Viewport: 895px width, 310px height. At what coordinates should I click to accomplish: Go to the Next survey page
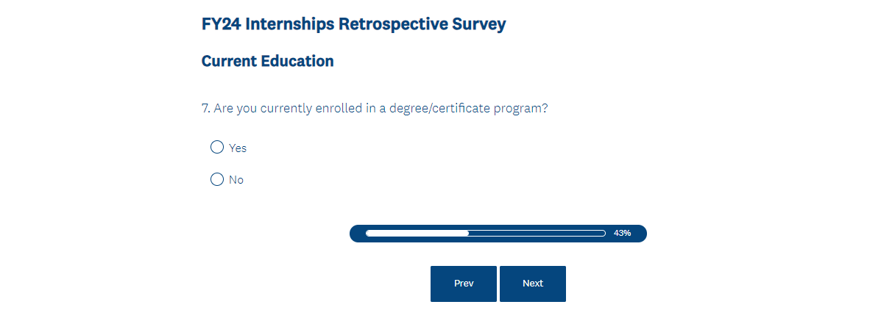coord(532,284)
